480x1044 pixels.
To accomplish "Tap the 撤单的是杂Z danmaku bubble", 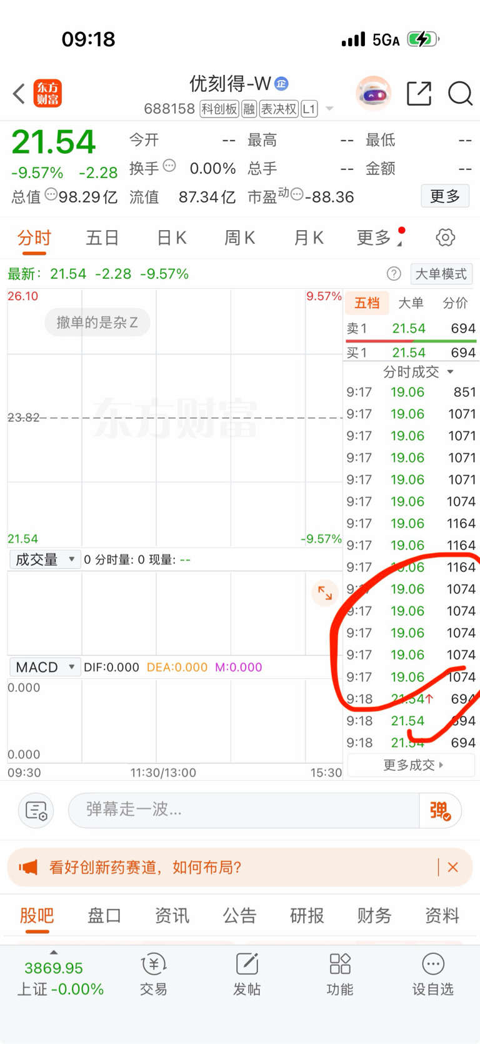I will pyautogui.click(x=97, y=323).
